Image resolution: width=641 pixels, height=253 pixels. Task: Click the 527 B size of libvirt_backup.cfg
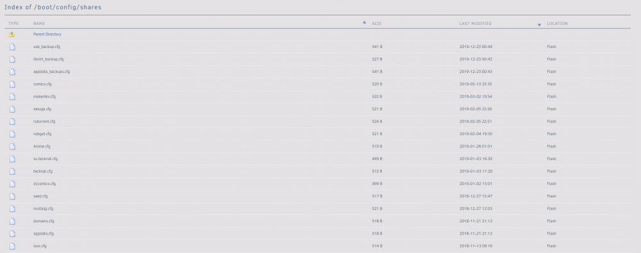[x=377, y=60]
